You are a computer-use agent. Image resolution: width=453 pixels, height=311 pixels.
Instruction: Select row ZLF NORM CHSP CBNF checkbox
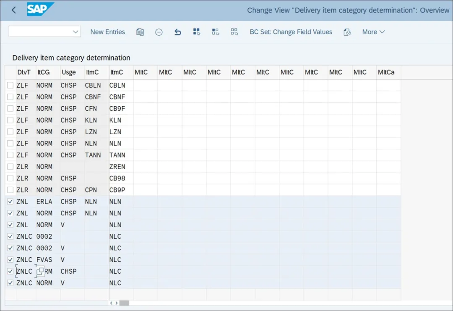pyautogui.click(x=10, y=97)
